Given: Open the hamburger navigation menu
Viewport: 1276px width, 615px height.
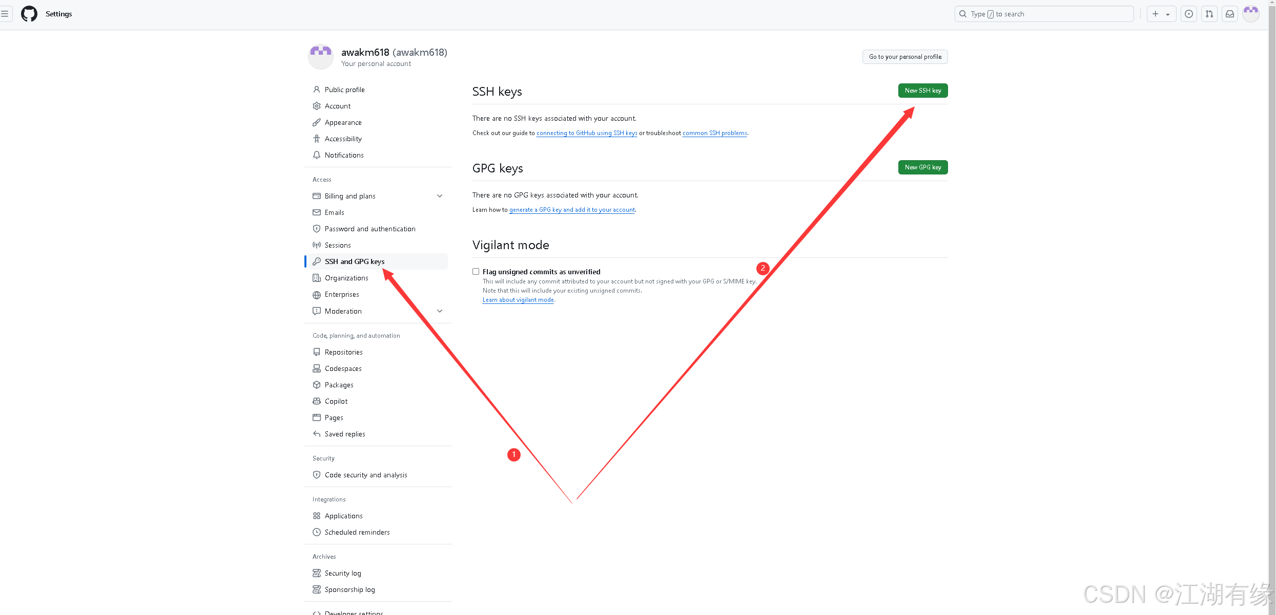Looking at the screenshot, I should [x=5, y=14].
